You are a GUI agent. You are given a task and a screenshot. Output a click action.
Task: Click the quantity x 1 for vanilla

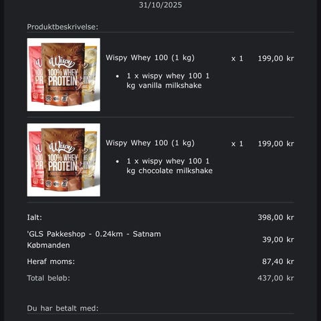(237, 59)
